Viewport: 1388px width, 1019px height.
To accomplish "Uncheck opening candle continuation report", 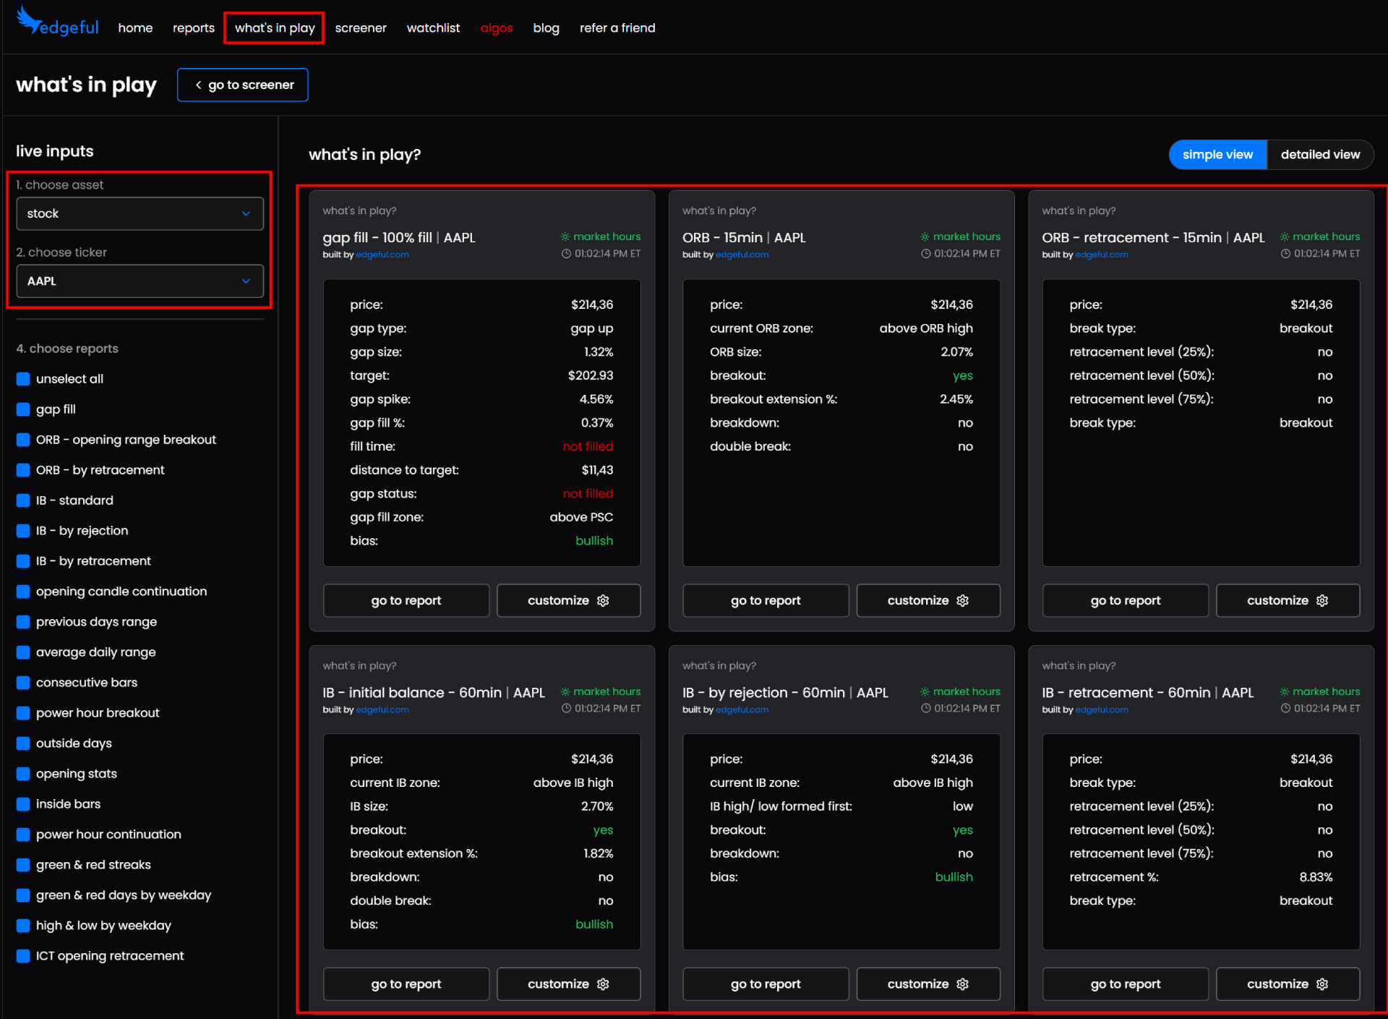I will (x=23, y=592).
